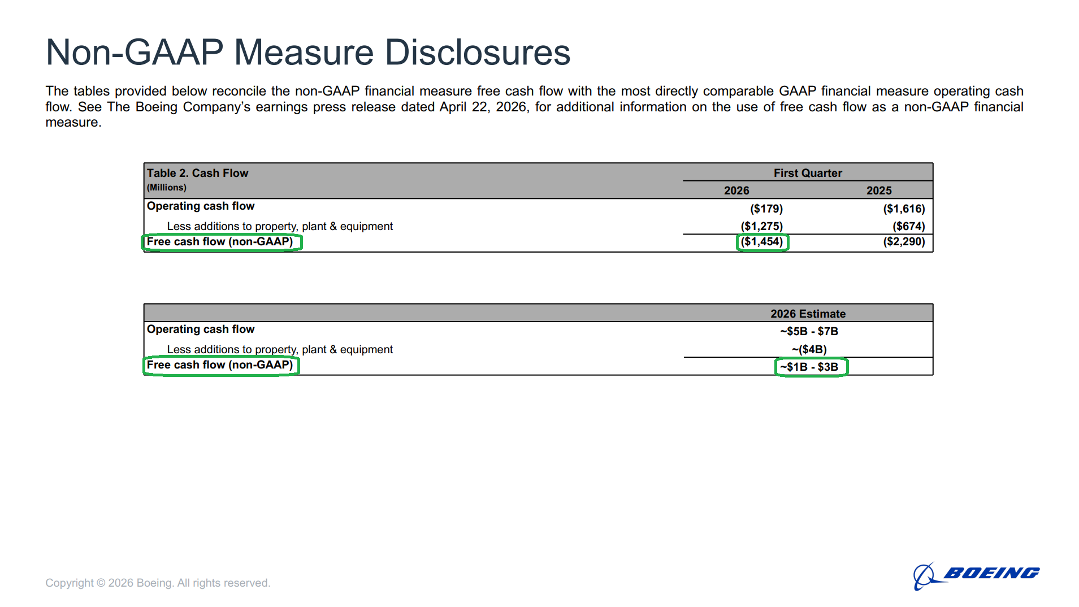Select the ~$5B - $7B estimate value

(x=808, y=331)
